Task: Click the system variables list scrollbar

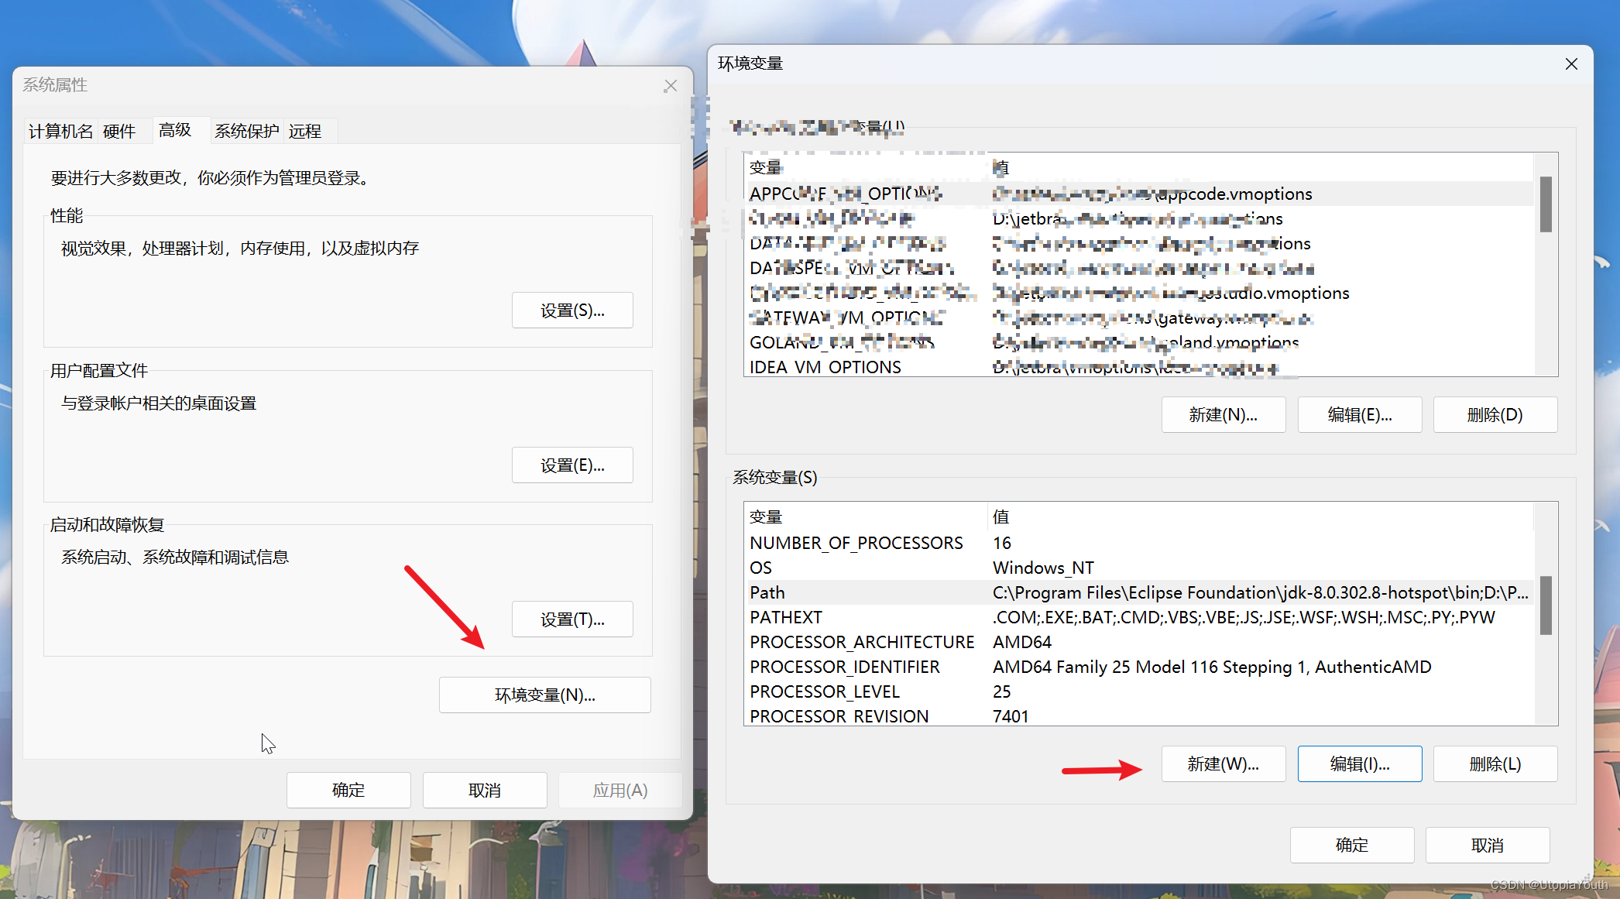Action: (x=1545, y=606)
